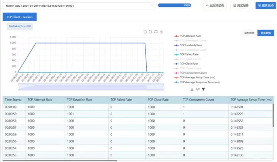Click the 更多数据 more data button
The width and height of the screenshot is (277, 162).
tap(266, 33)
